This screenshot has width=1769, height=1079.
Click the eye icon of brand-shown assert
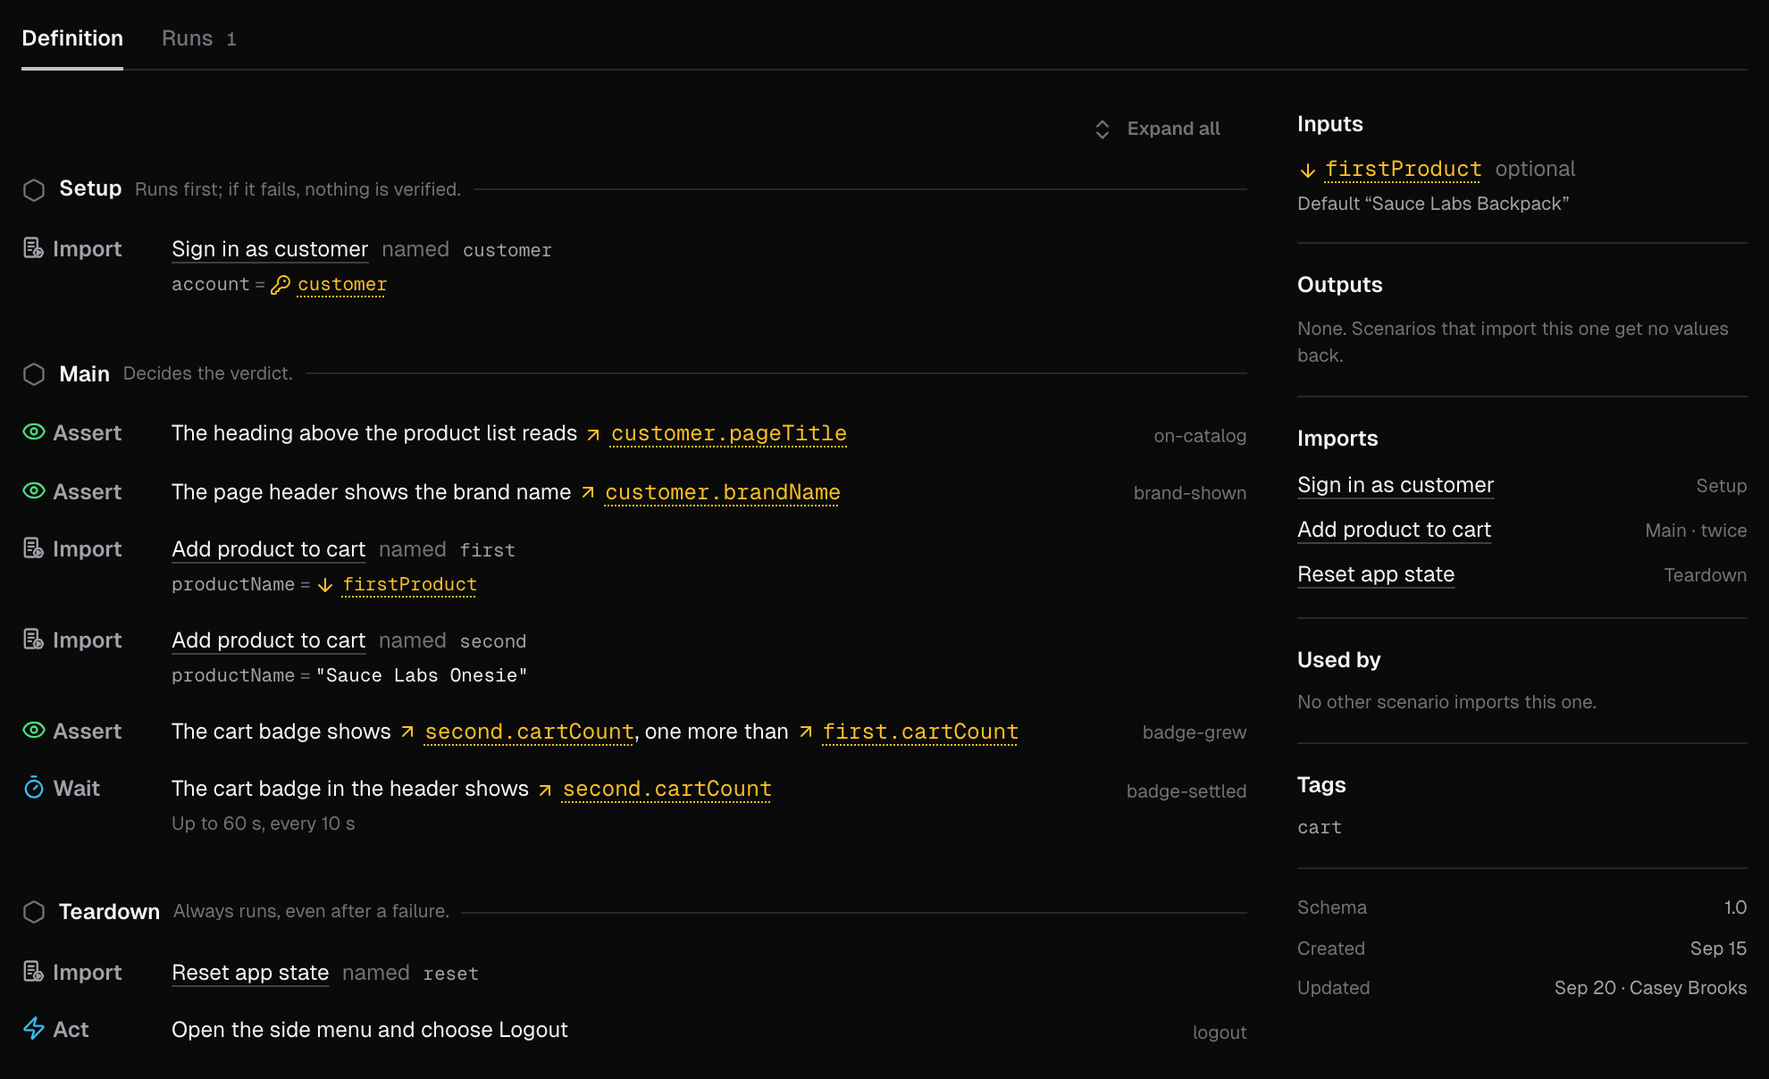point(34,491)
